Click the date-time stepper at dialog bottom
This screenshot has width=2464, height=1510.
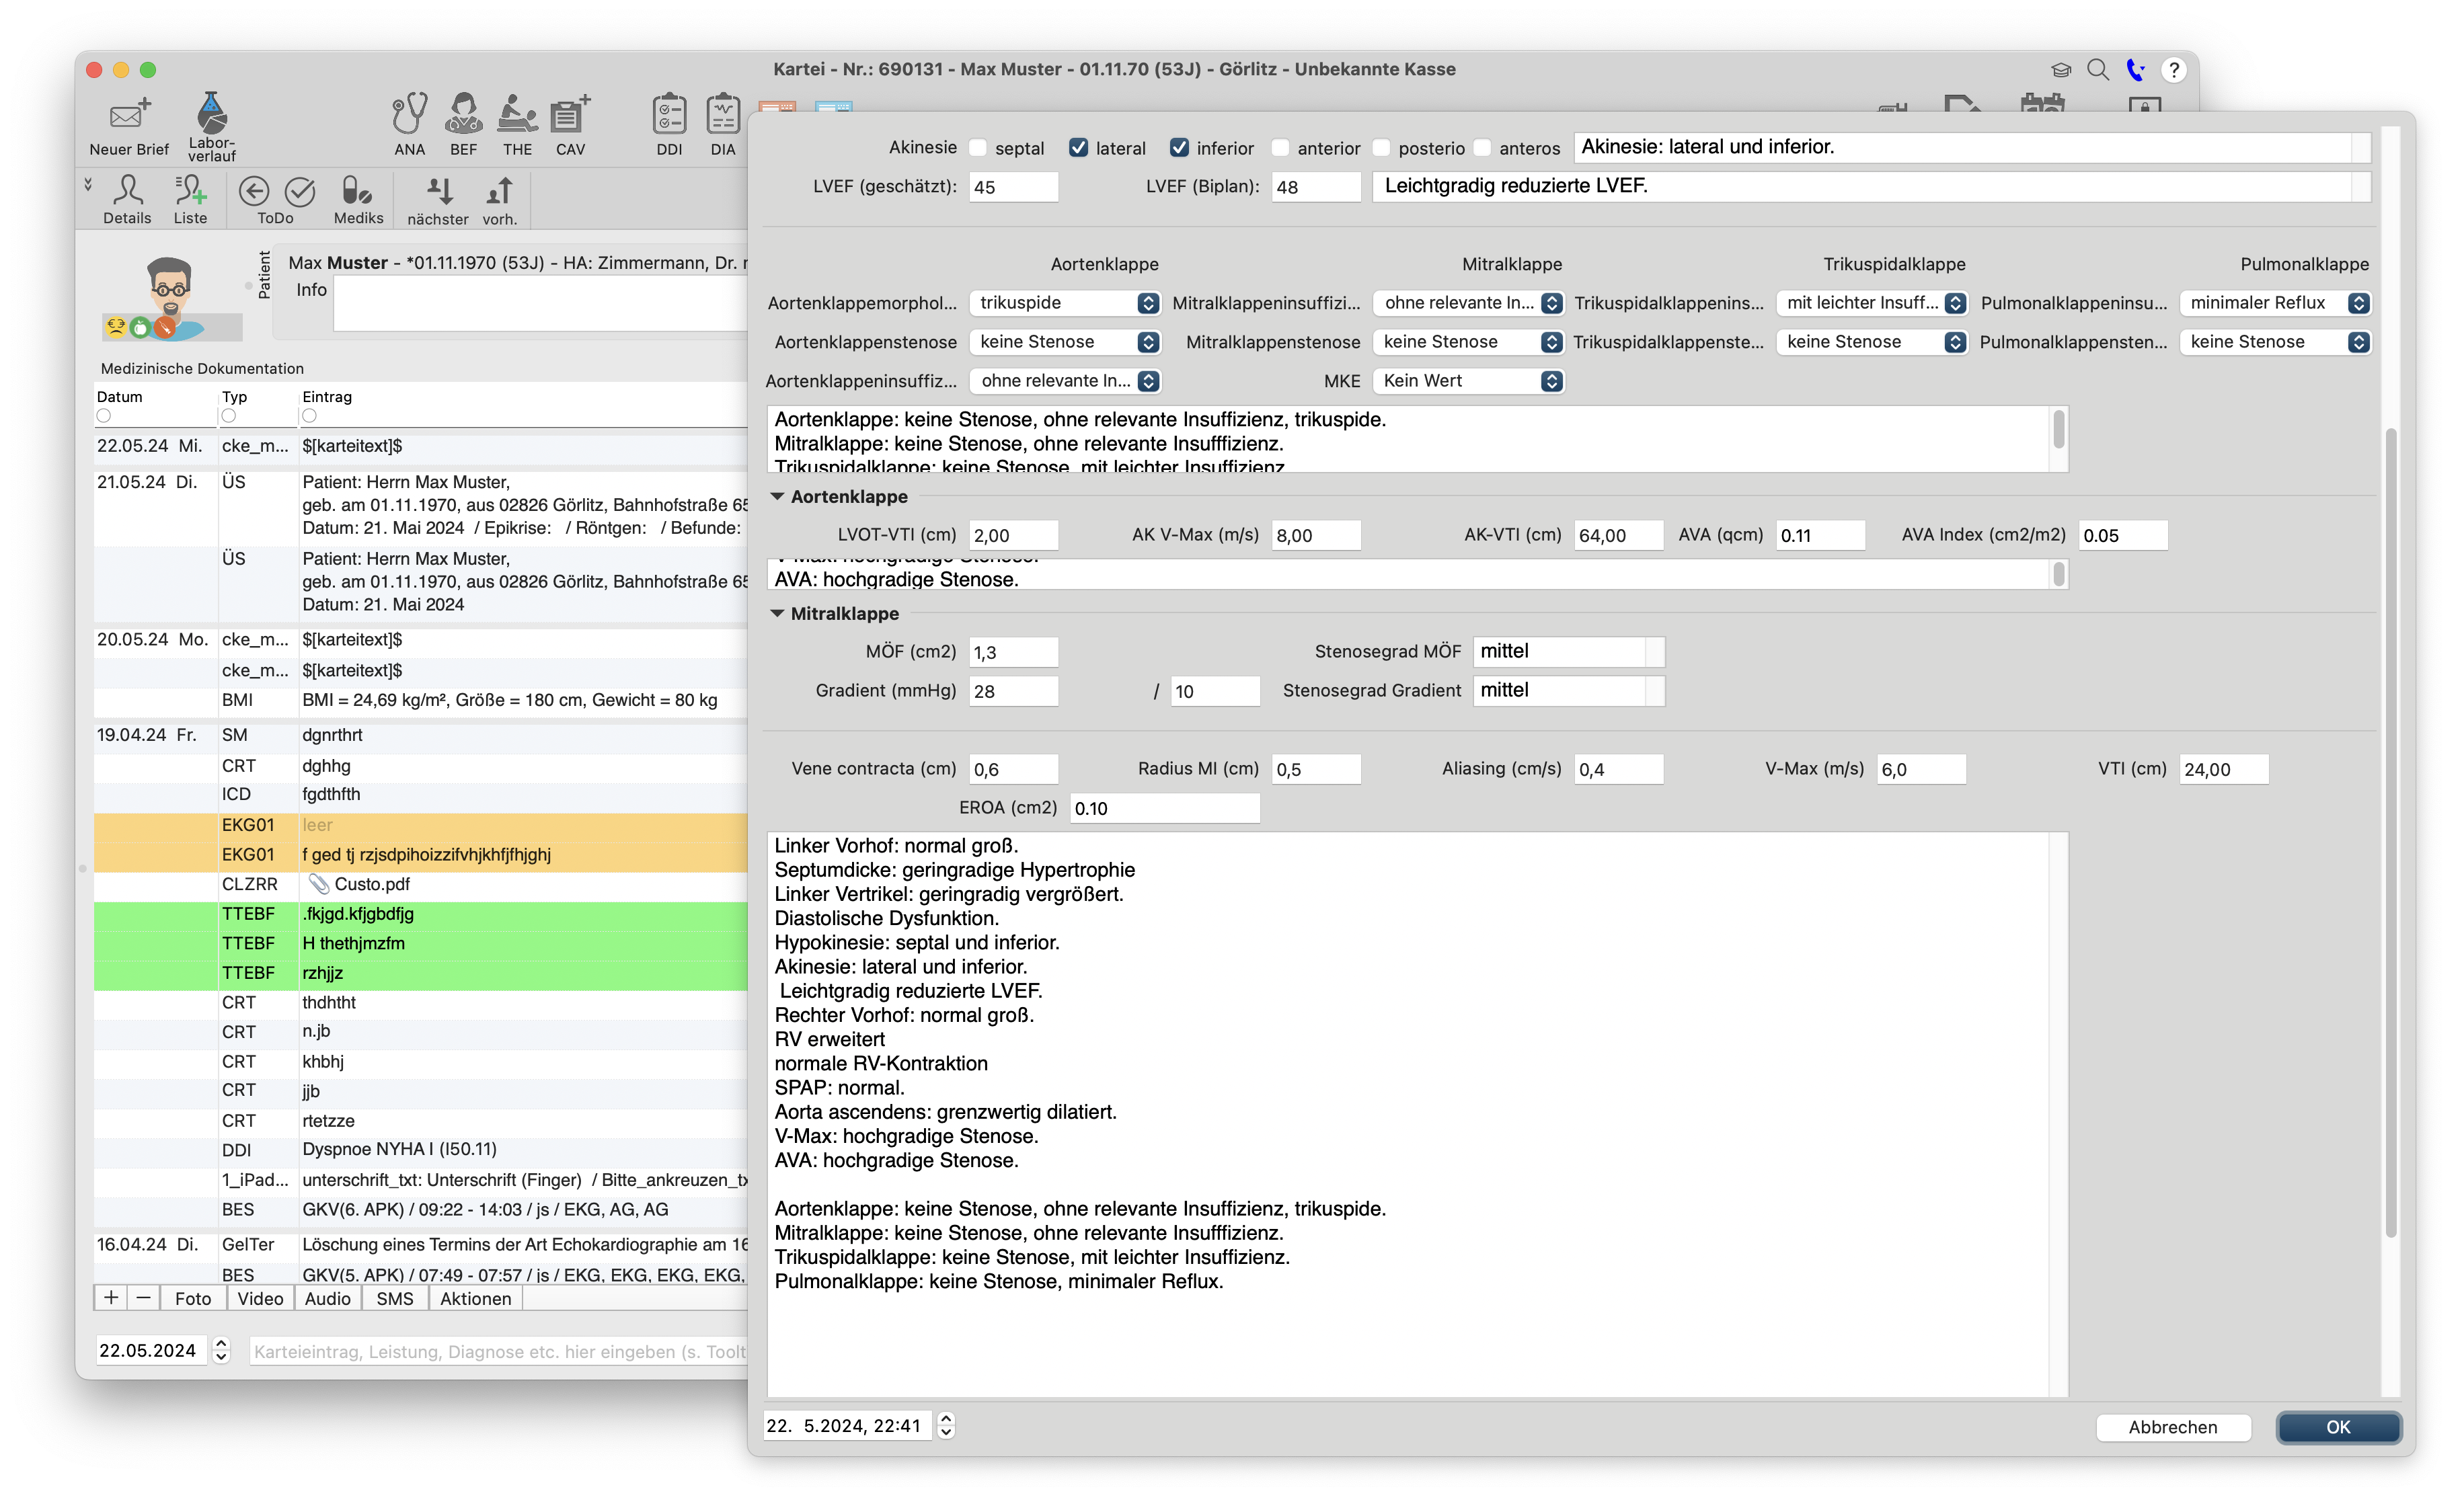click(x=946, y=1425)
